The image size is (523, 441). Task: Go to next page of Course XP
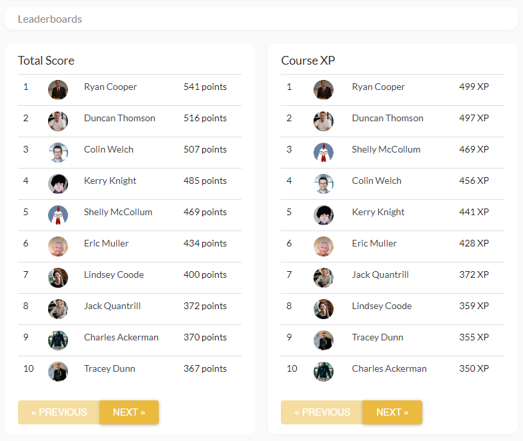(x=392, y=412)
